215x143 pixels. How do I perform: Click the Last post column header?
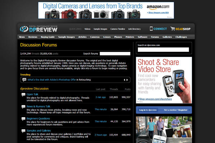click(100, 89)
